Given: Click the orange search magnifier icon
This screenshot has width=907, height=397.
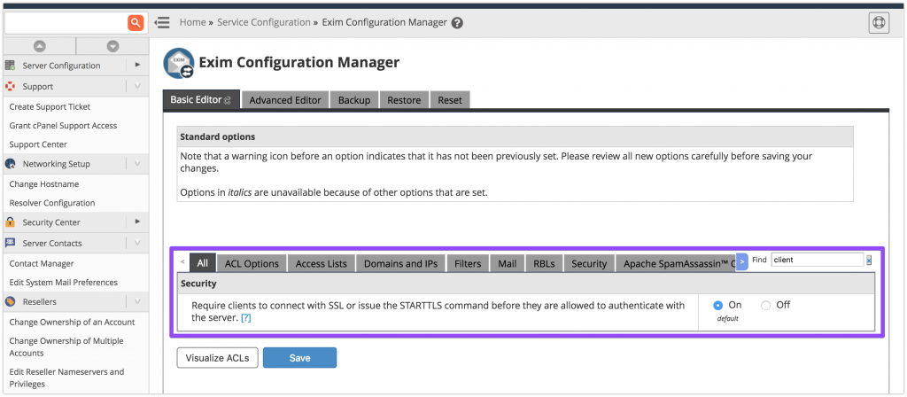Looking at the screenshot, I should 136,23.
